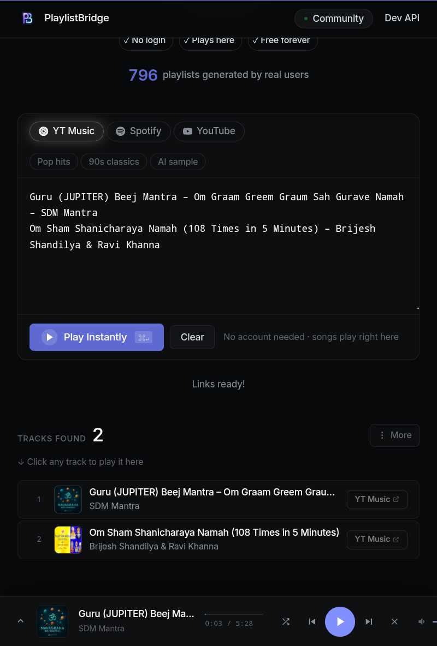
Task: Expand track one's full title
Action: 212,492
